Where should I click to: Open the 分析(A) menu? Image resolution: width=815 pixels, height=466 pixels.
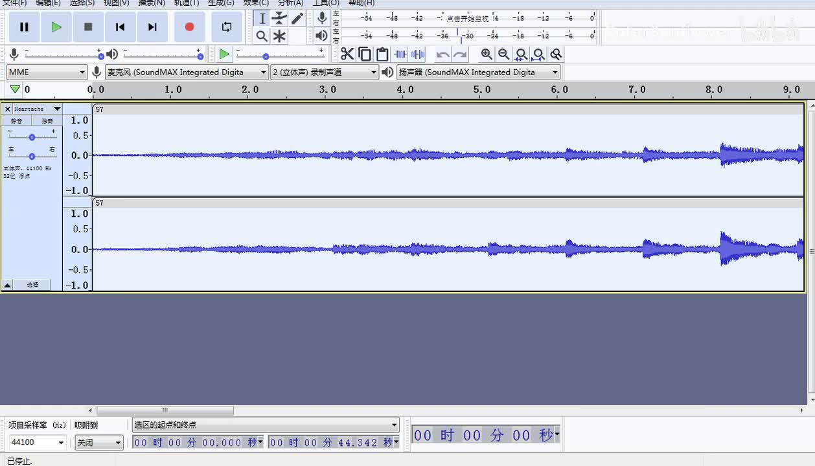click(x=290, y=3)
